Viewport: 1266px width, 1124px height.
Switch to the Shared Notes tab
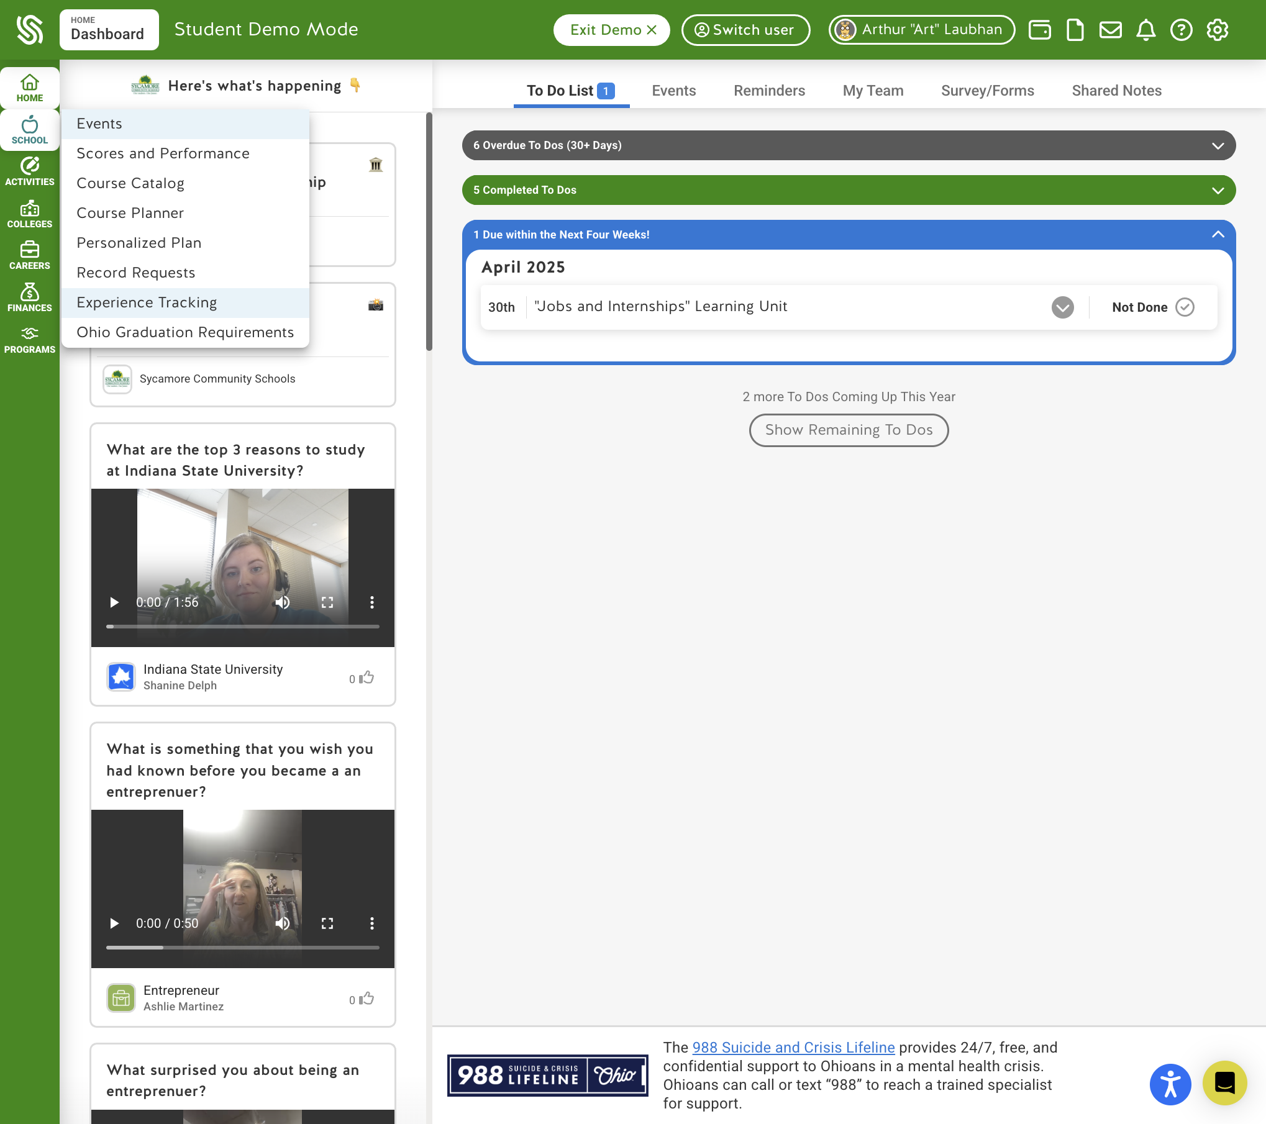click(1116, 91)
